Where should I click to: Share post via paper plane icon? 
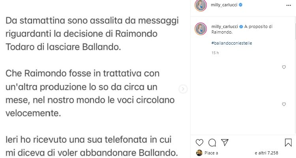point(225,143)
